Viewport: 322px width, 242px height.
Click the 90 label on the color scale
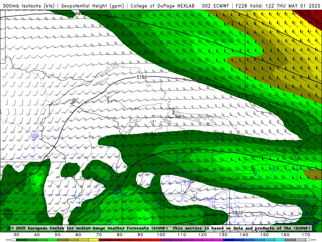(140, 235)
